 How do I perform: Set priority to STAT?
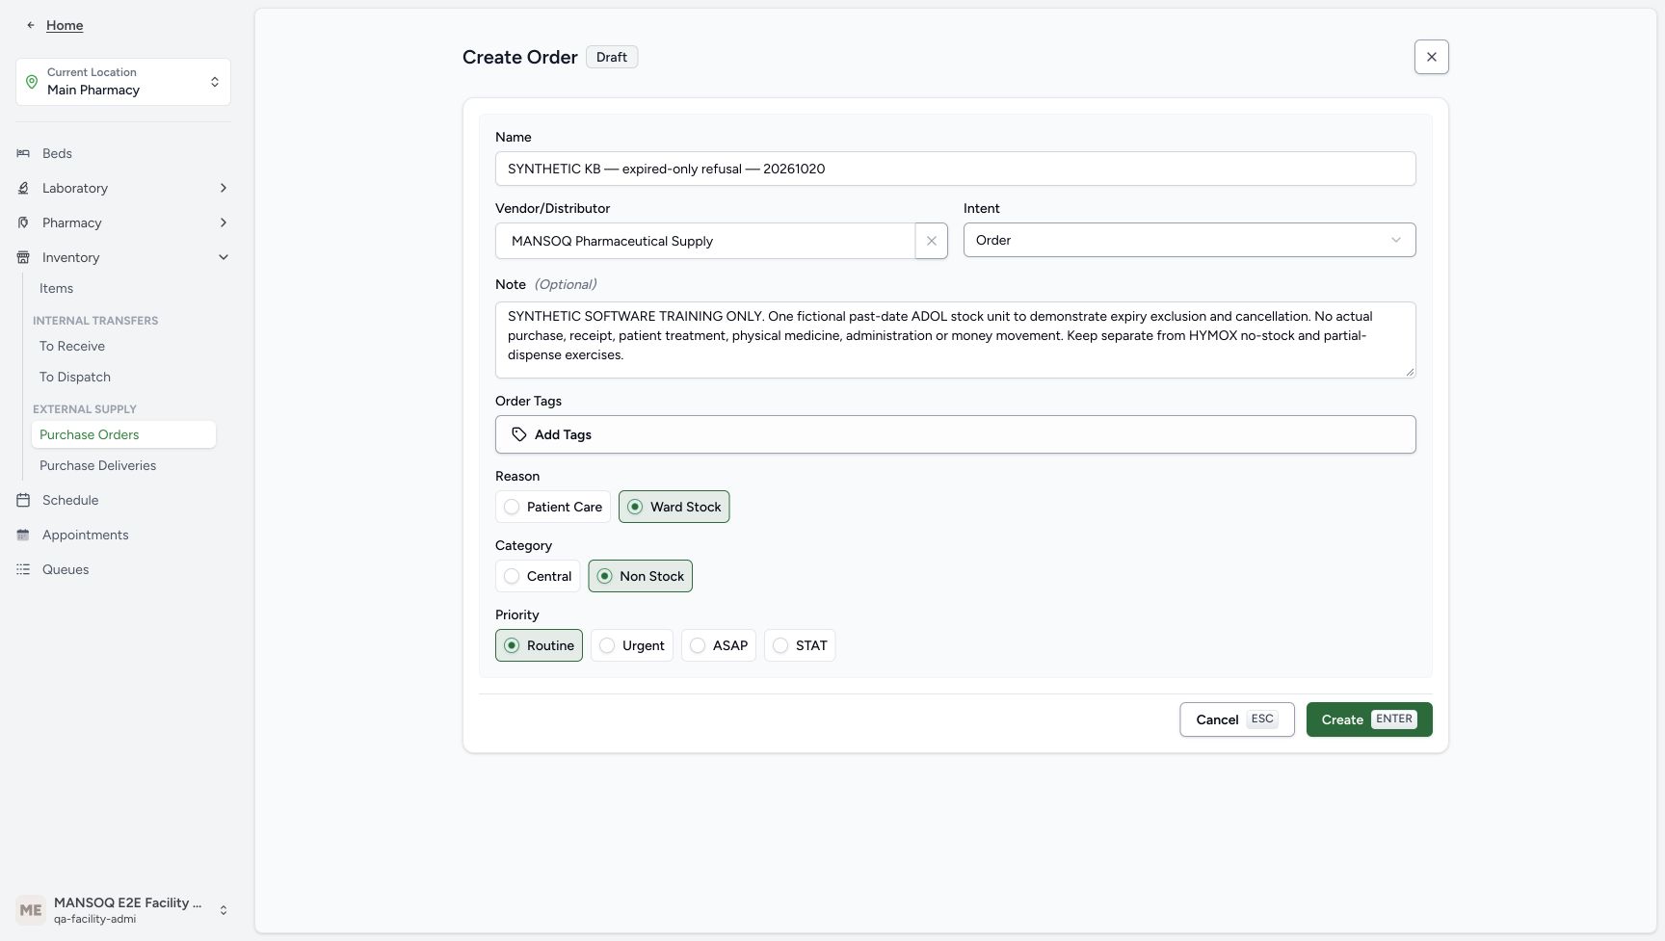(x=800, y=645)
